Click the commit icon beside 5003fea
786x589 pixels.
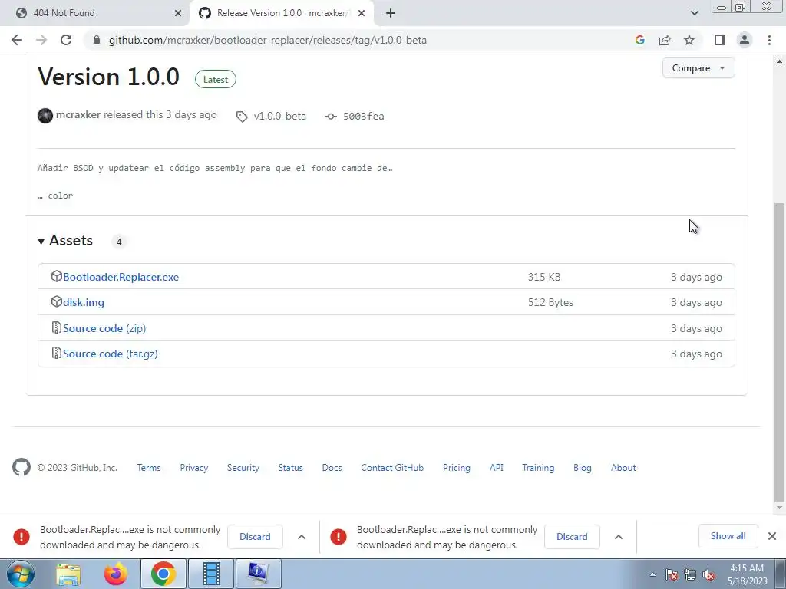tap(330, 117)
